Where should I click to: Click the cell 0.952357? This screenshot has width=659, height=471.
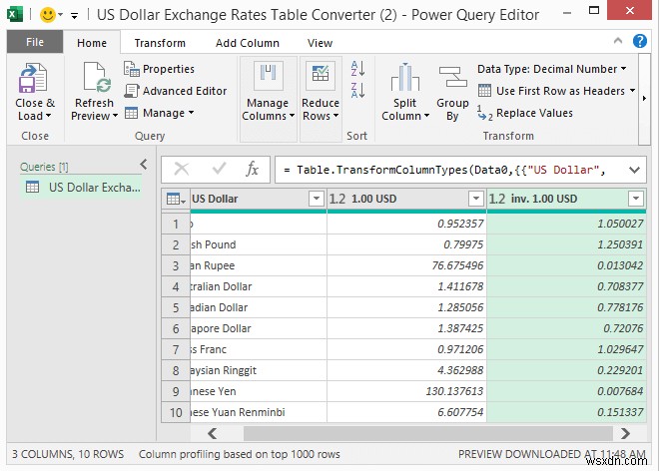click(406, 224)
